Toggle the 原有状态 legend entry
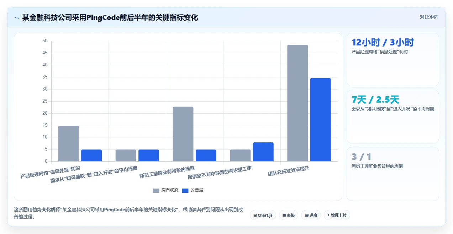This screenshot has width=453, height=234. [165, 190]
